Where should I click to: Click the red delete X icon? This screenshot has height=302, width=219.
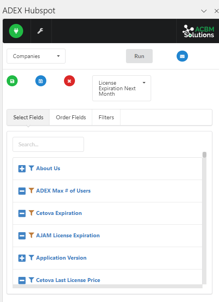pos(69,81)
